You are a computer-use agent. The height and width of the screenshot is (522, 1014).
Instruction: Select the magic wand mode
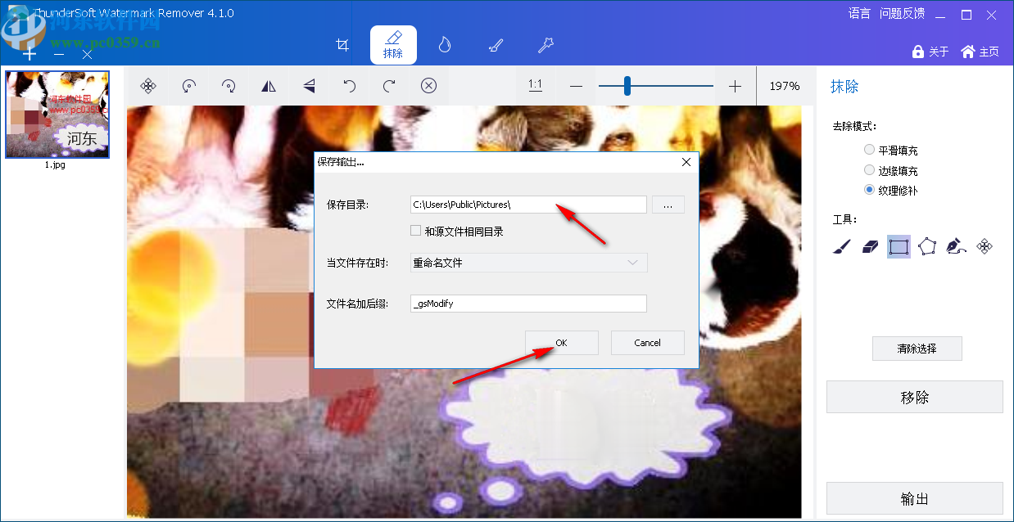[x=545, y=45]
